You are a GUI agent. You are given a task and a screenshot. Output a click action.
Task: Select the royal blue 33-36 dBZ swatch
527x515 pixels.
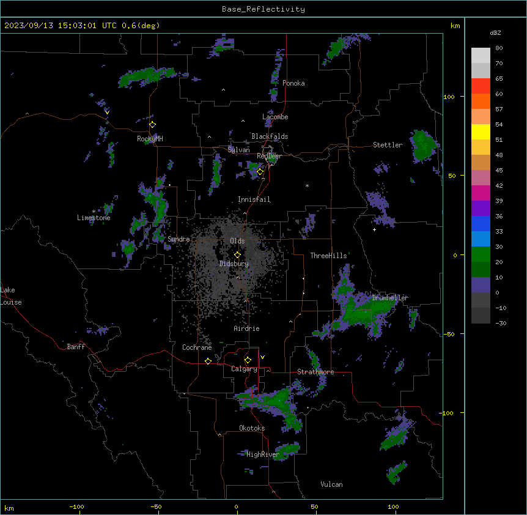pyautogui.click(x=481, y=224)
